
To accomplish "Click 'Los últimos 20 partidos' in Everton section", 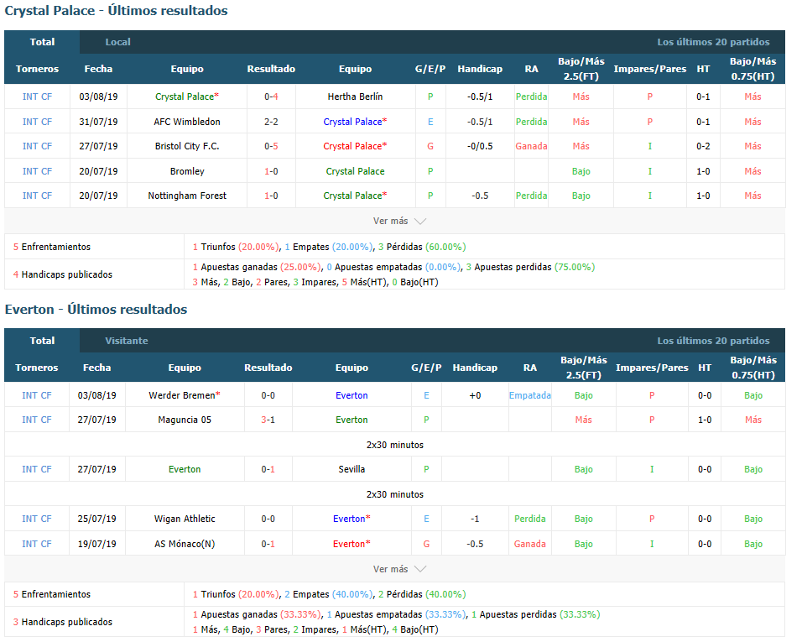I will coord(713,341).
